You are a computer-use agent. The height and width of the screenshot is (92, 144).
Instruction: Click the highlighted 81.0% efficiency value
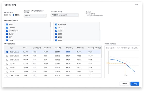[68, 52]
